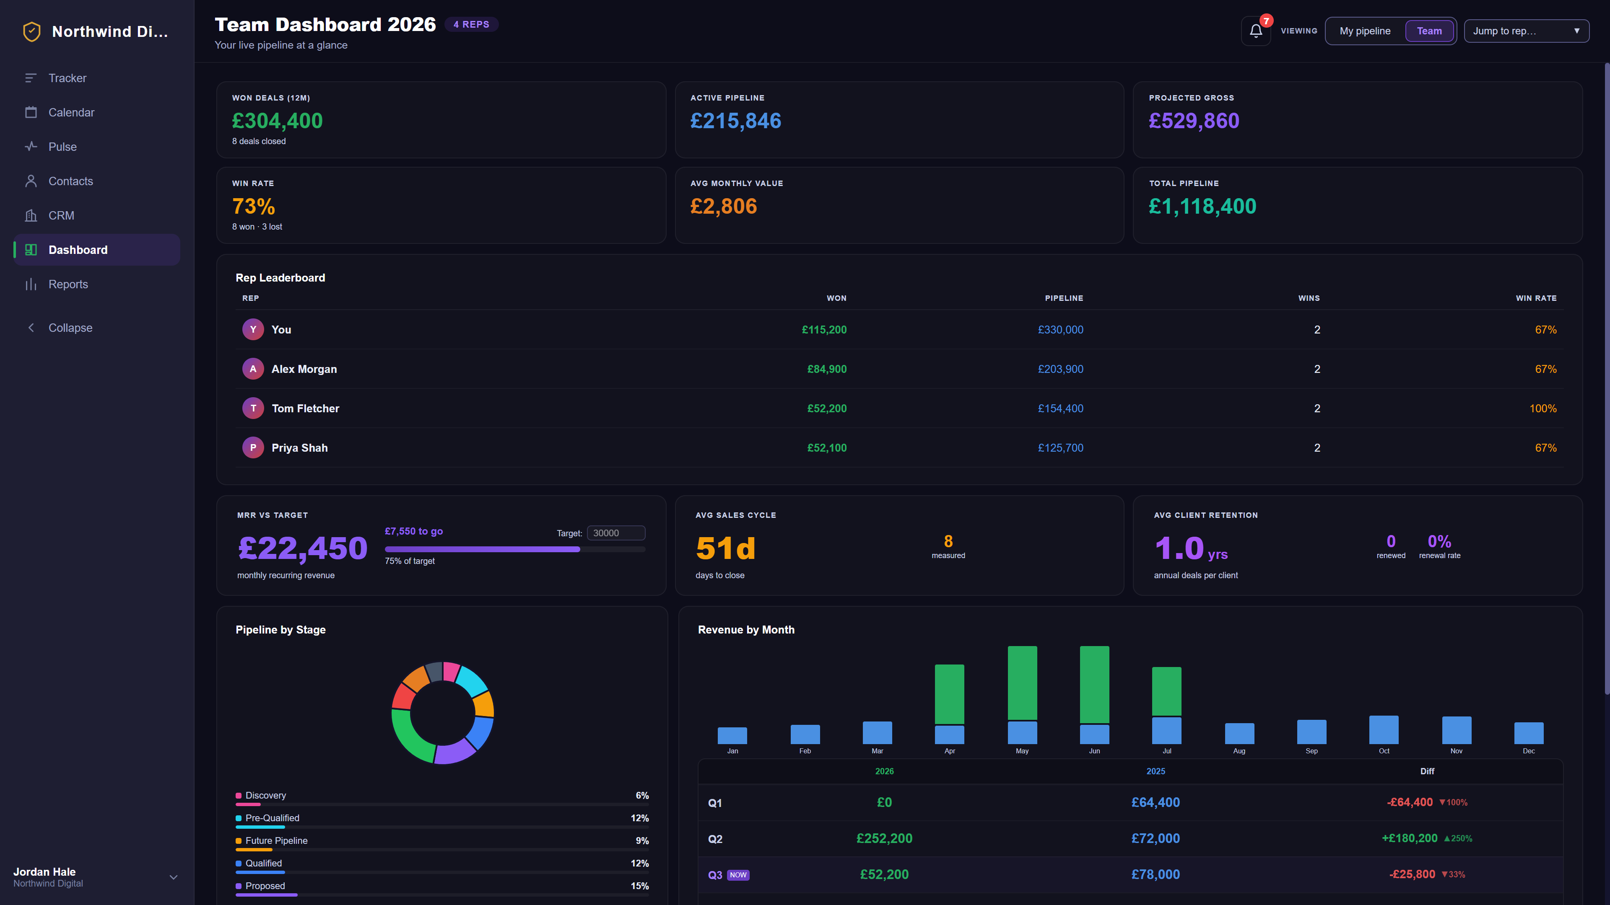Open Tom Fletcher's leaderboard row
1610x905 pixels.
(899, 408)
